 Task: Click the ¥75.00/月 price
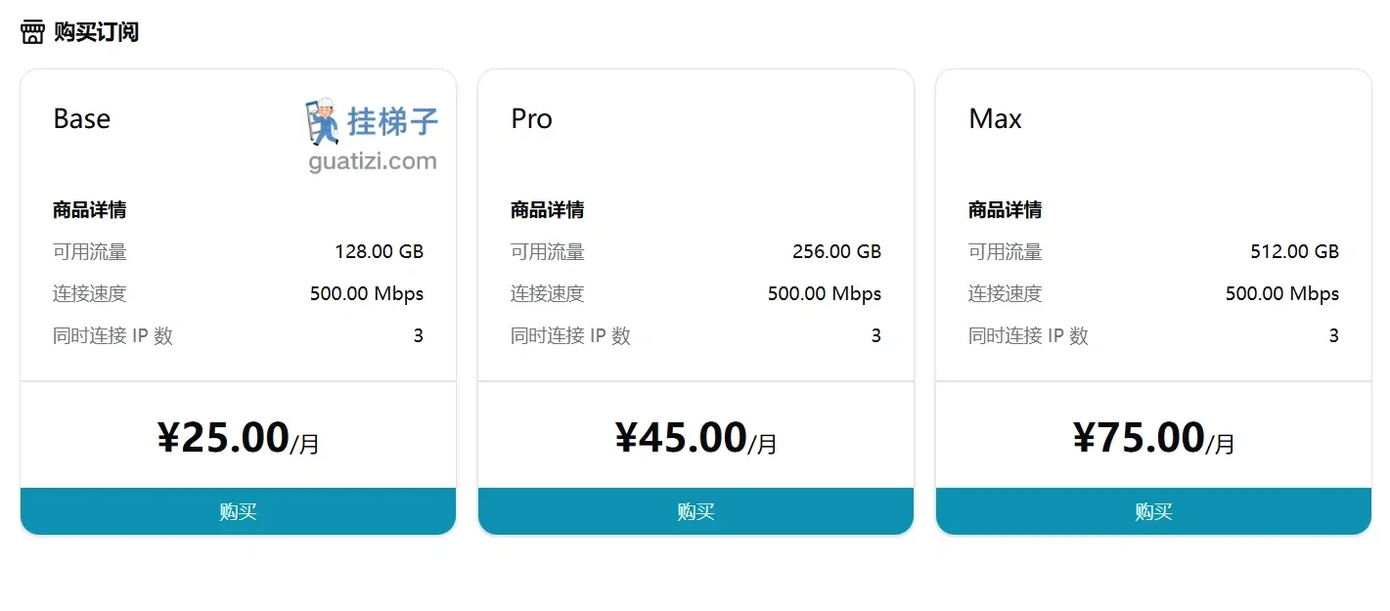(x=1153, y=438)
